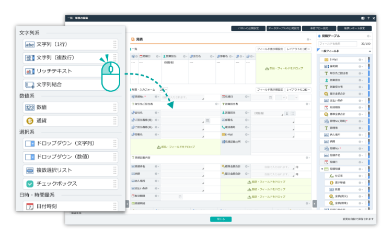Click the 閉じる button at bottom
392x242 pixels.
pyautogui.click(x=221, y=219)
